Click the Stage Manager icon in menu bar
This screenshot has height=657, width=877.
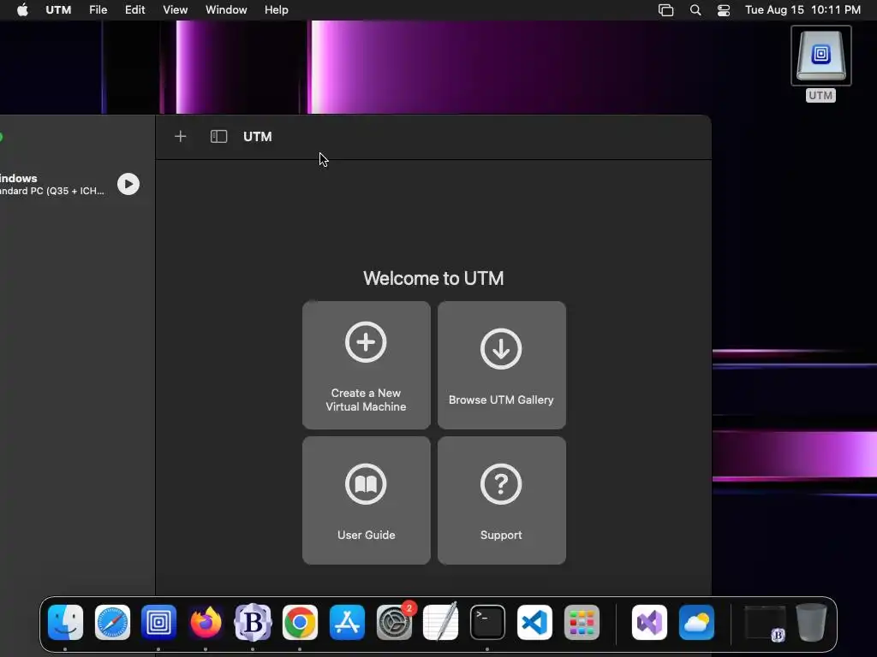665,10
